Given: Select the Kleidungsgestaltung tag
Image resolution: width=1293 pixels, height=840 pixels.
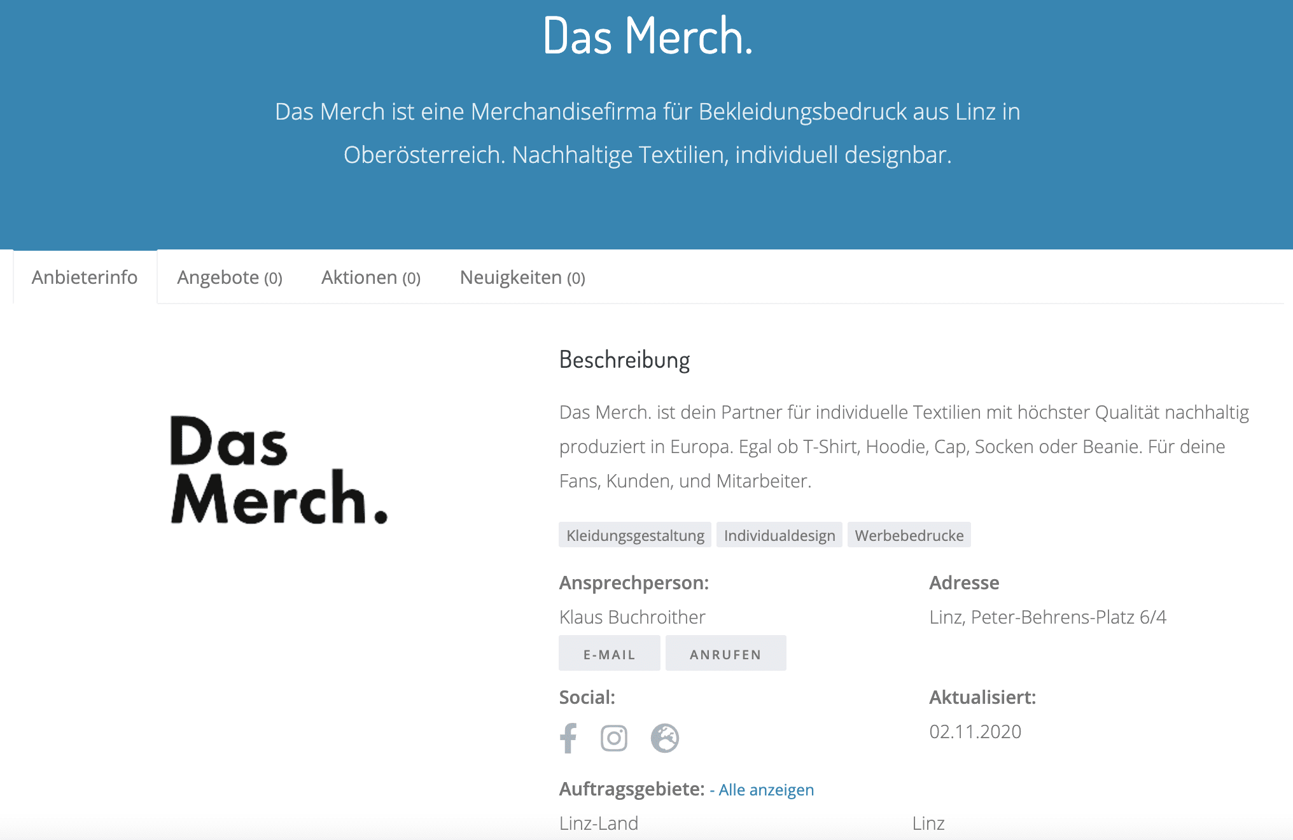Looking at the screenshot, I should pos(634,535).
